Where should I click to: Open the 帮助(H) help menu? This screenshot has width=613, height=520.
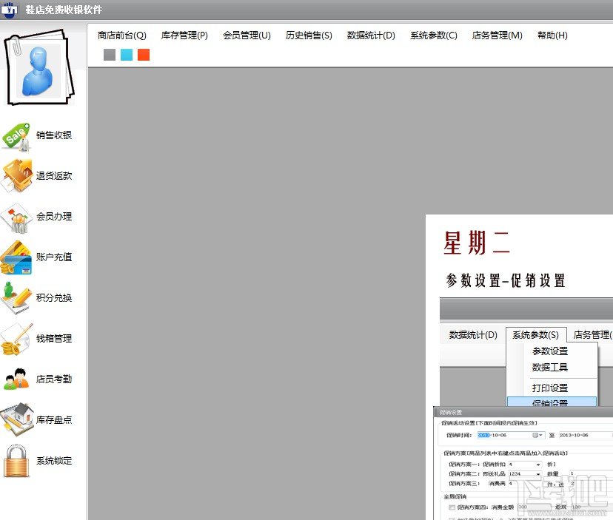tap(552, 36)
